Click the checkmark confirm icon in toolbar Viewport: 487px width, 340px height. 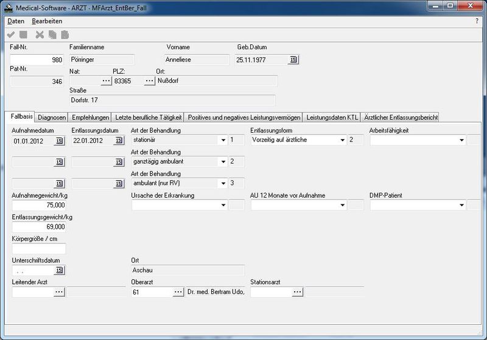(x=11, y=35)
